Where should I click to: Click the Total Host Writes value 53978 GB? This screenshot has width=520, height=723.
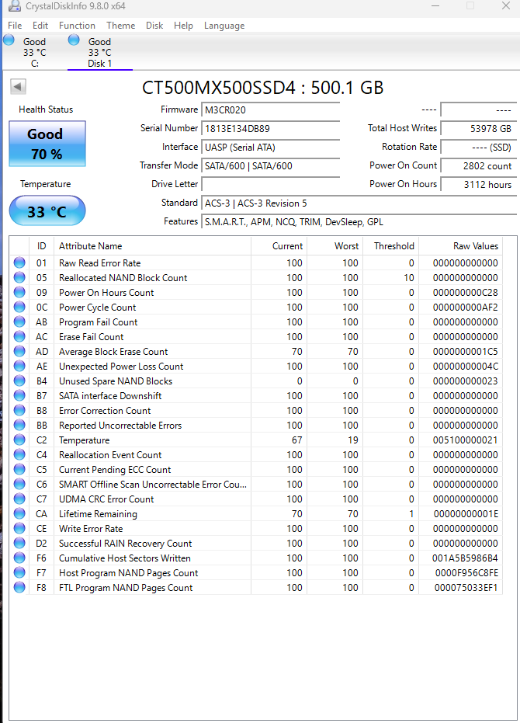point(479,129)
